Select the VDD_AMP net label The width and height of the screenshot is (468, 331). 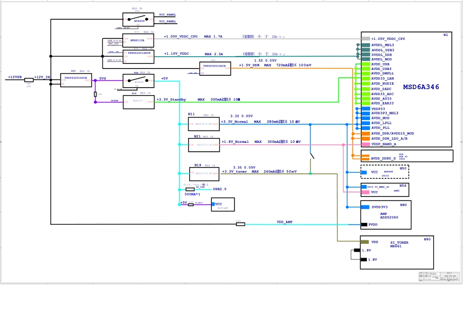(x=284, y=222)
